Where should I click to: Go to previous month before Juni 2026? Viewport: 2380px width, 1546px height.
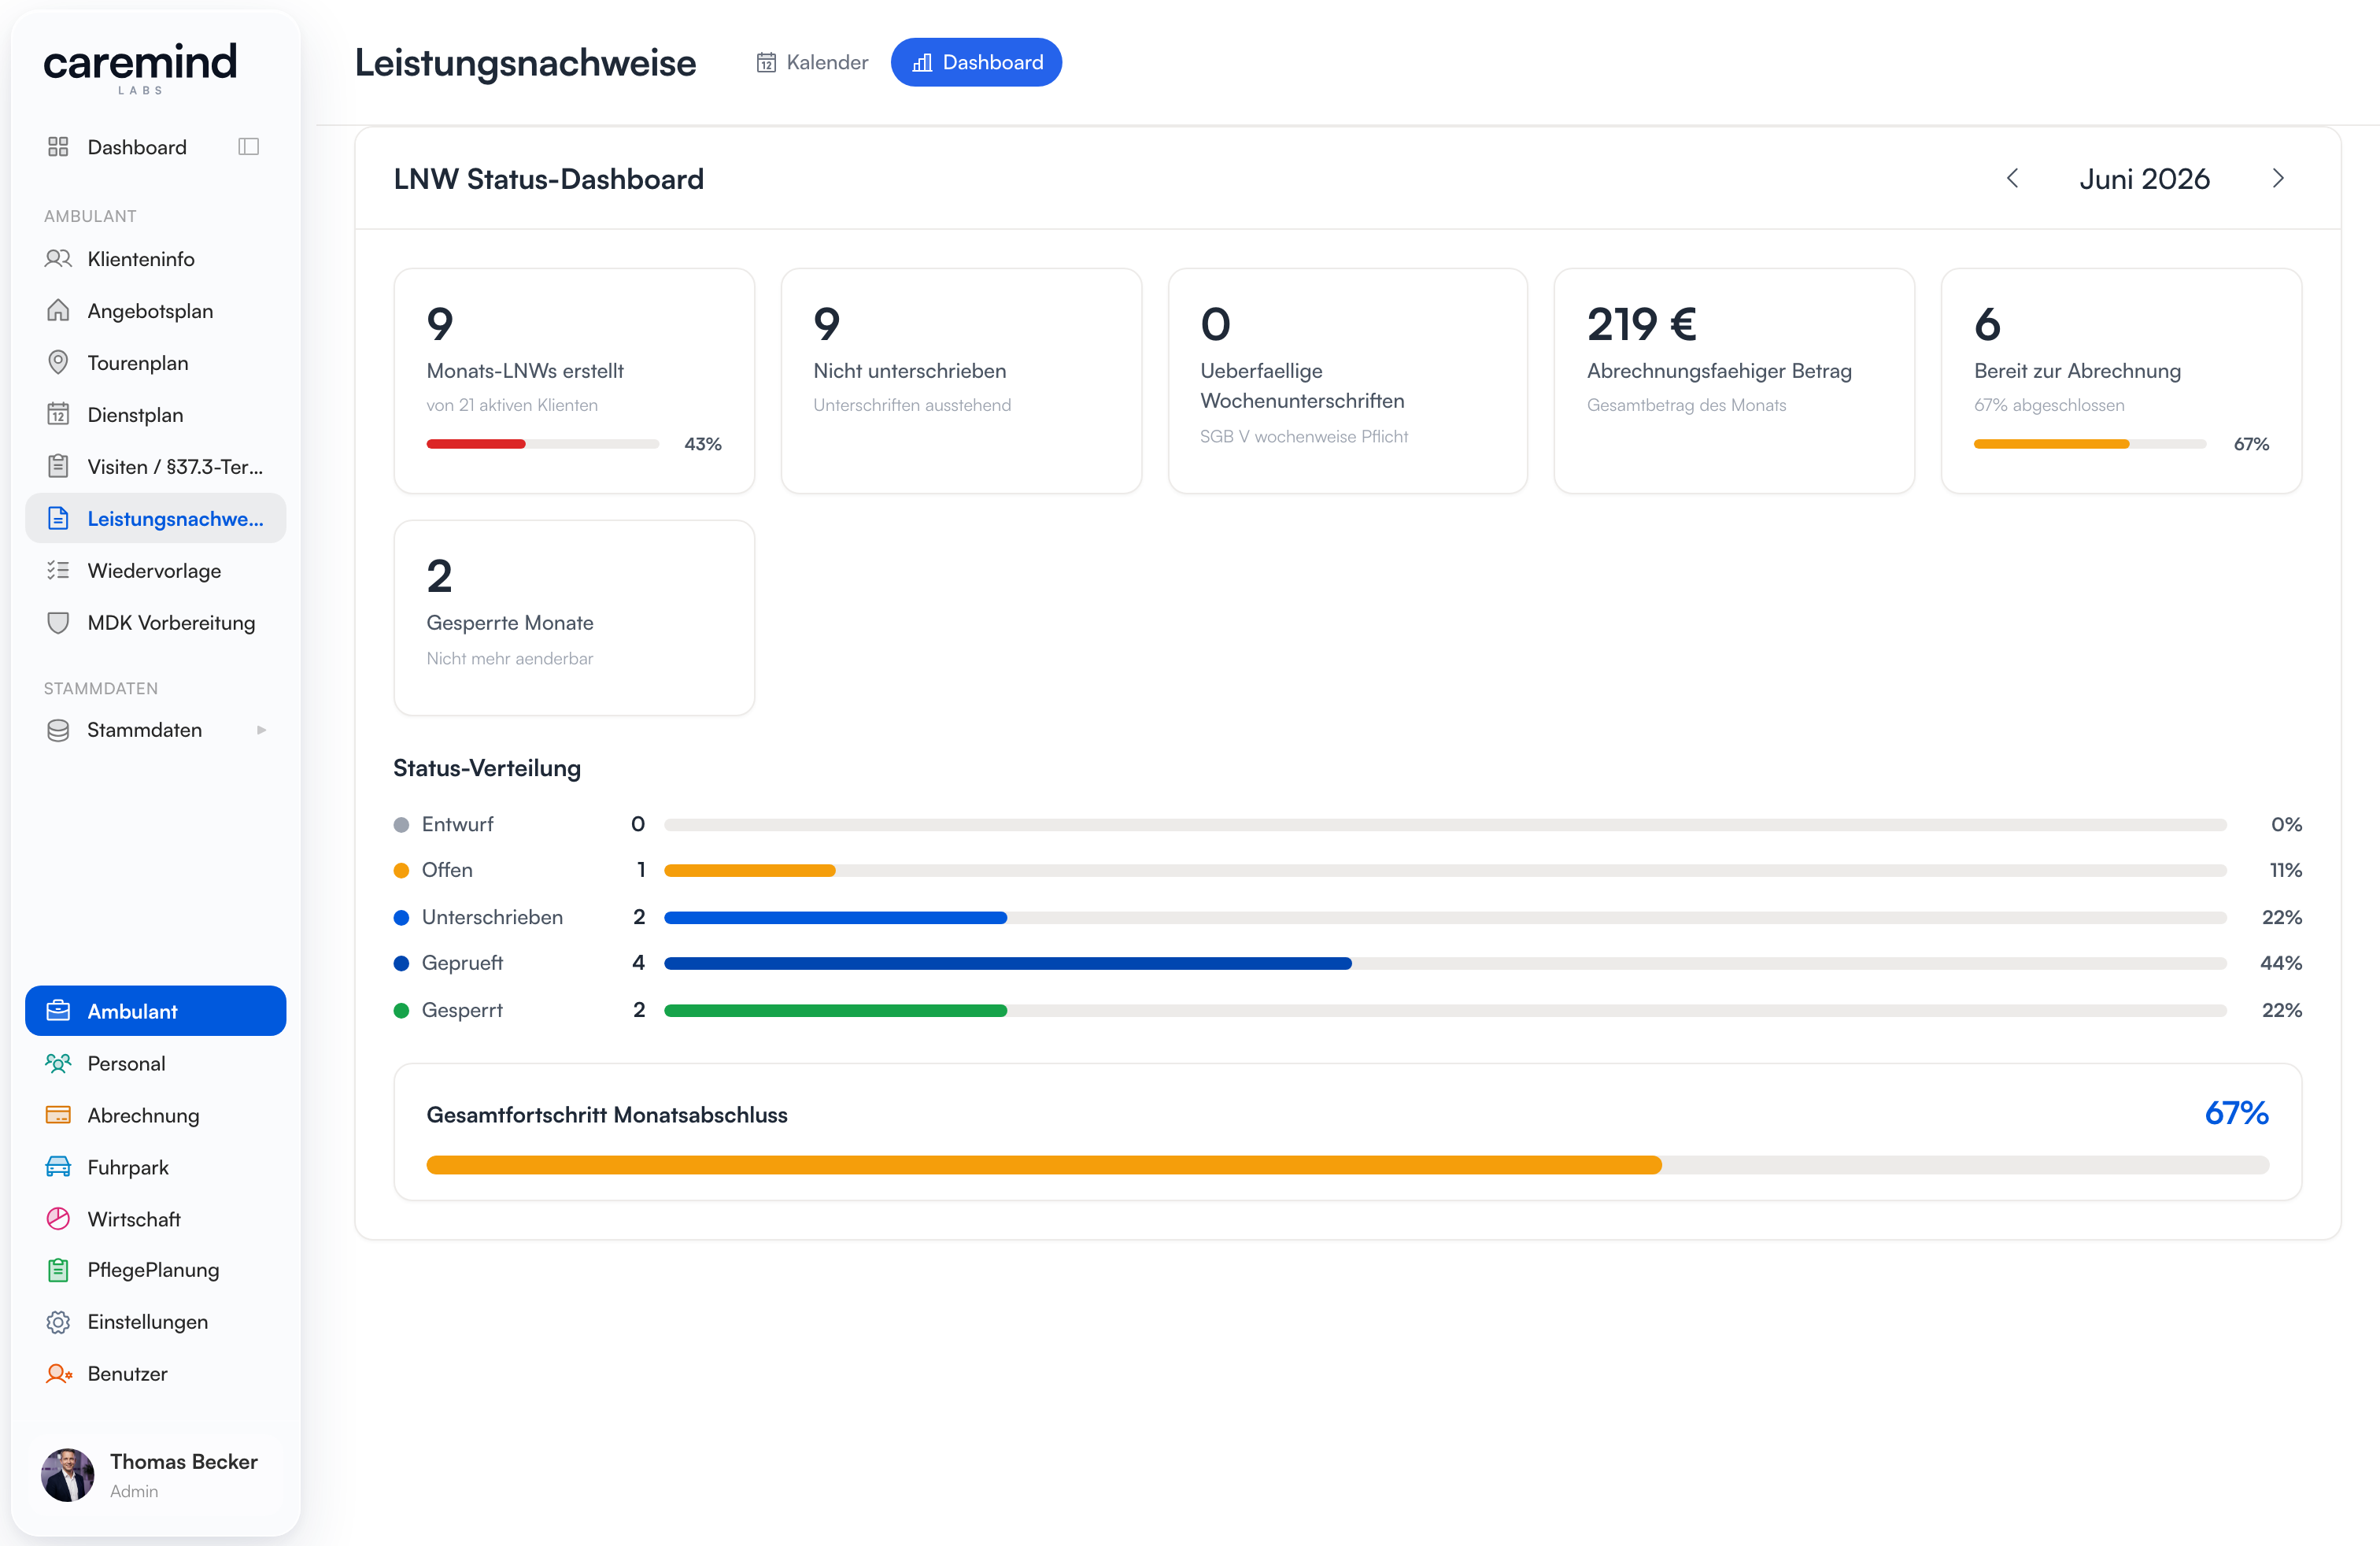pyautogui.click(x=2012, y=179)
